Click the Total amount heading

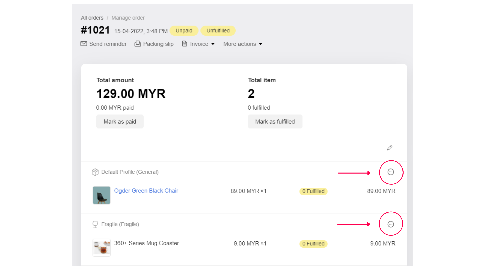coord(115,80)
